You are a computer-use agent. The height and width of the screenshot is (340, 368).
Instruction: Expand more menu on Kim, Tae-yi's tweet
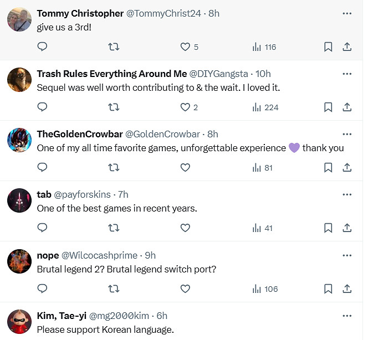(x=347, y=316)
